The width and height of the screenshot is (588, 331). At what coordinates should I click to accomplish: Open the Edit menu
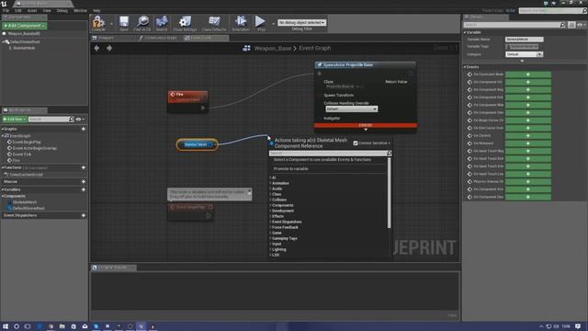coord(17,10)
